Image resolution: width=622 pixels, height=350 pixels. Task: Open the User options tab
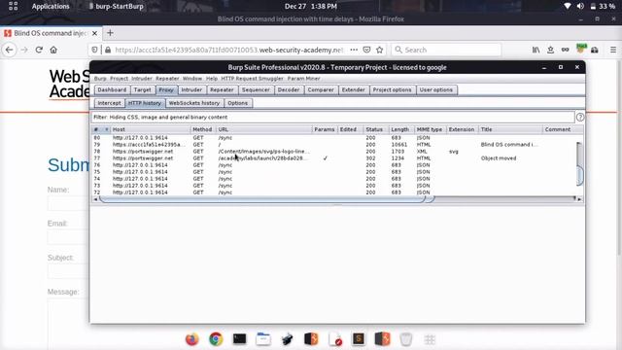[x=436, y=90]
